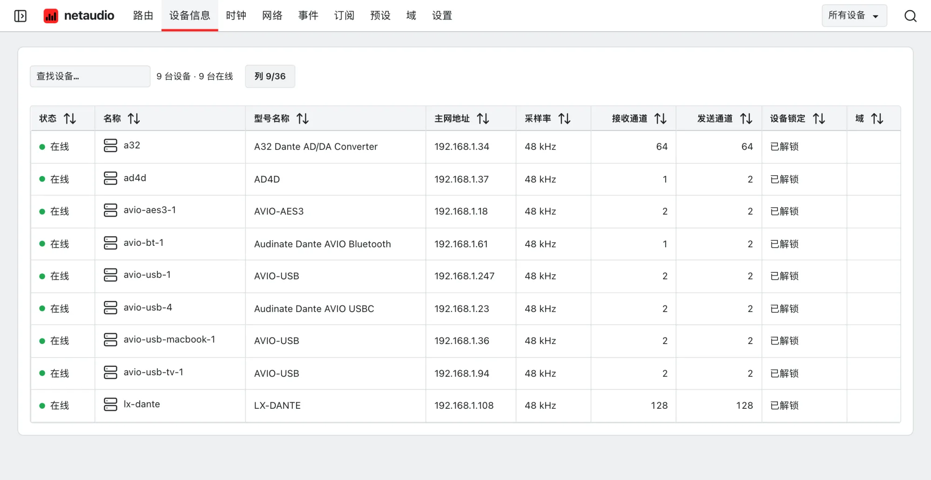Click device icon next to avio-usb-4
931x480 pixels.
pyautogui.click(x=110, y=308)
